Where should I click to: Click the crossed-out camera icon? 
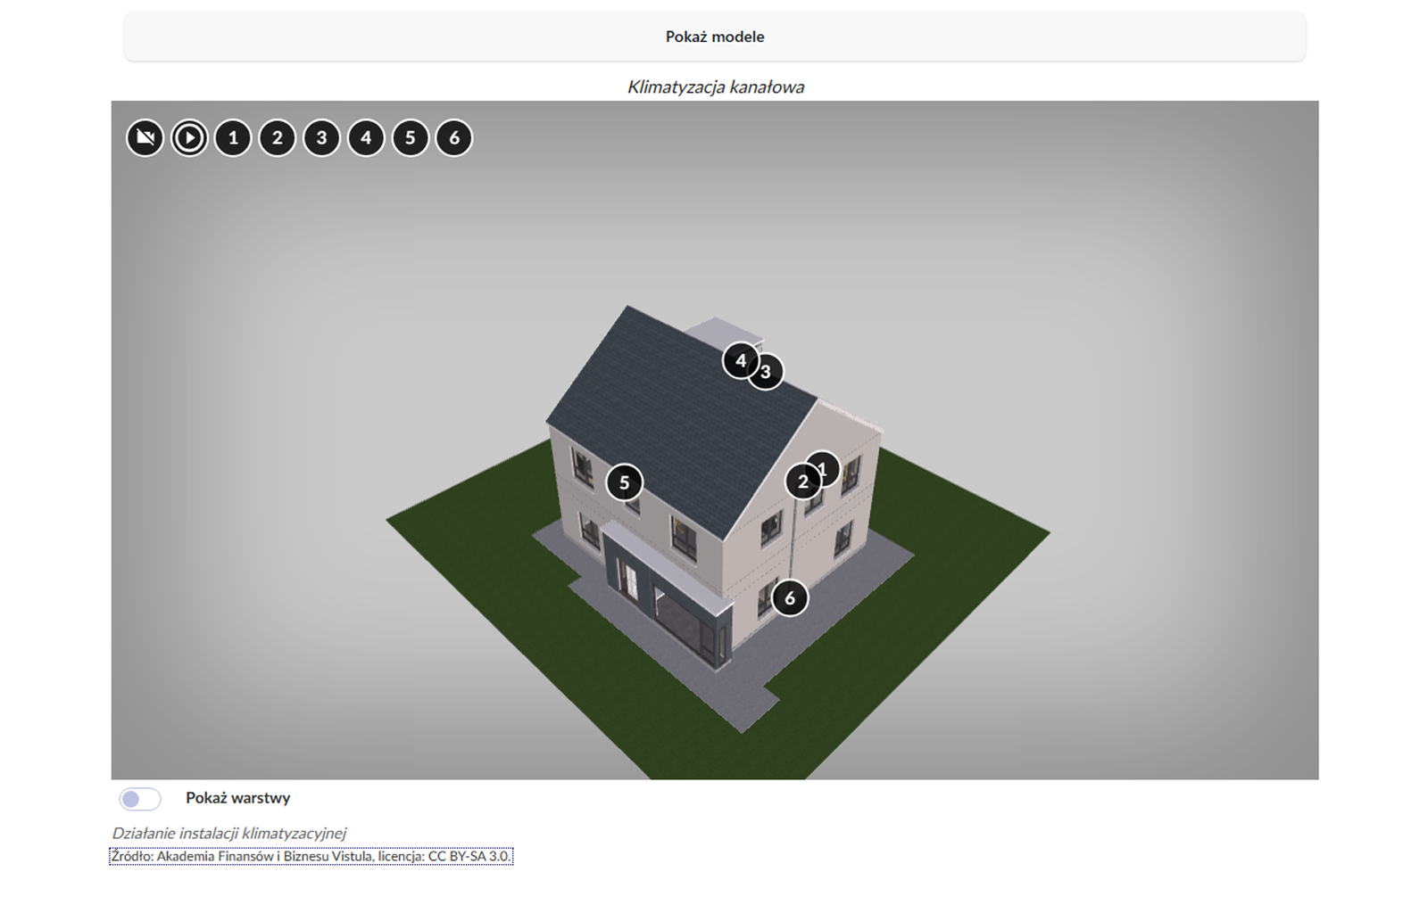click(x=145, y=138)
